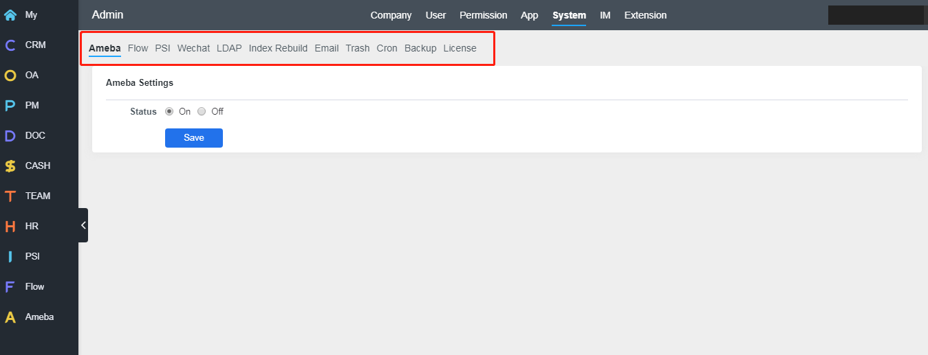The width and height of the screenshot is (928, 355).
Task: Open the Trash tab
Action: click(358, 48)
